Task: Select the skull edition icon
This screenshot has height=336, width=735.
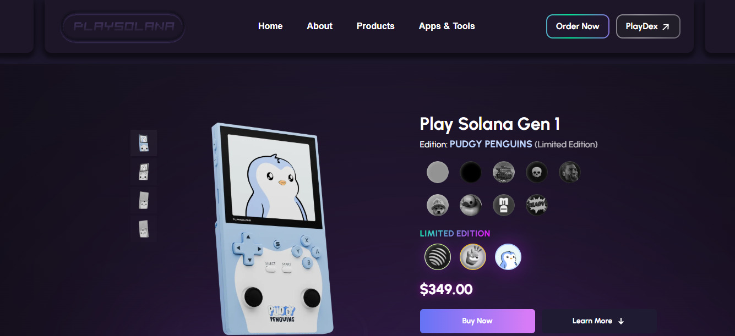Action: point(537,172)
